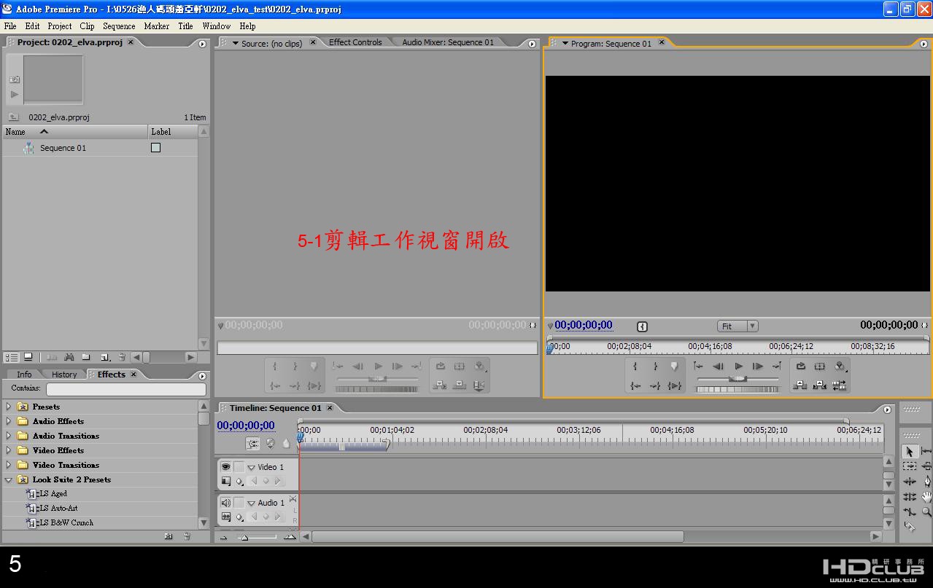Screen dimensions: 933x588
Task: Go to Out point in Program monitor
Action: pyautogui.click(x=655, y=386)
